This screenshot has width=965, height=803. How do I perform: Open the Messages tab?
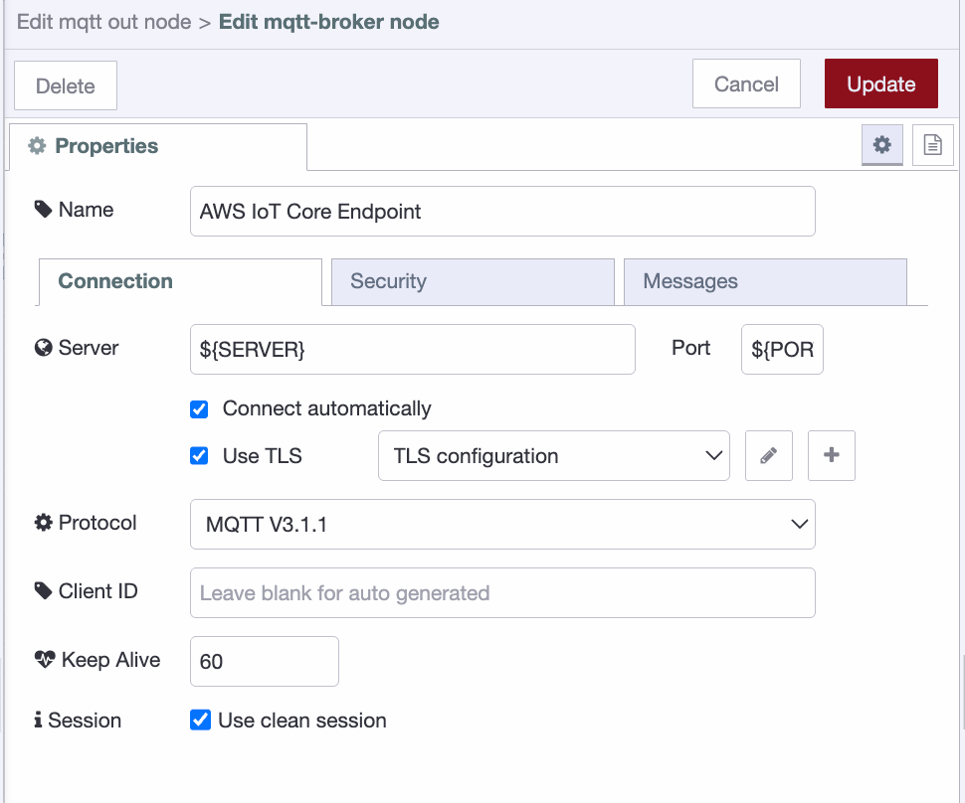765,281
